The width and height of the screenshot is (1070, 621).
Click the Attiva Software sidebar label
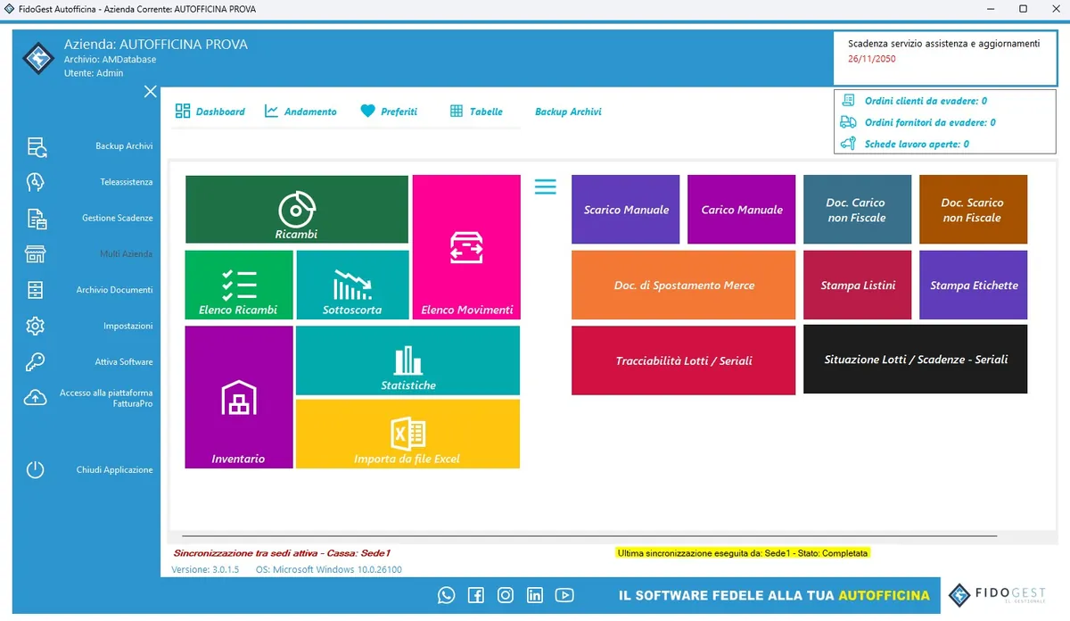(124, 361)
